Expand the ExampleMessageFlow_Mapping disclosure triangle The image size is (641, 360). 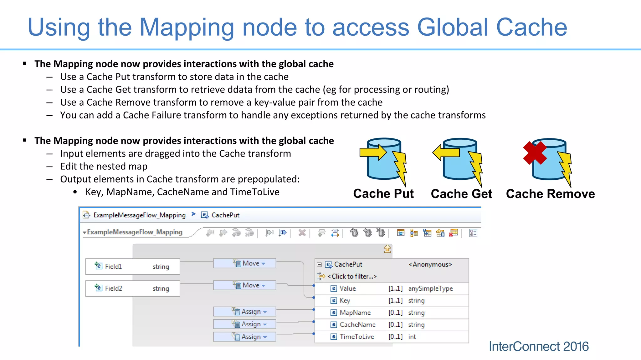pyautogui.click(x=85, y=232)
